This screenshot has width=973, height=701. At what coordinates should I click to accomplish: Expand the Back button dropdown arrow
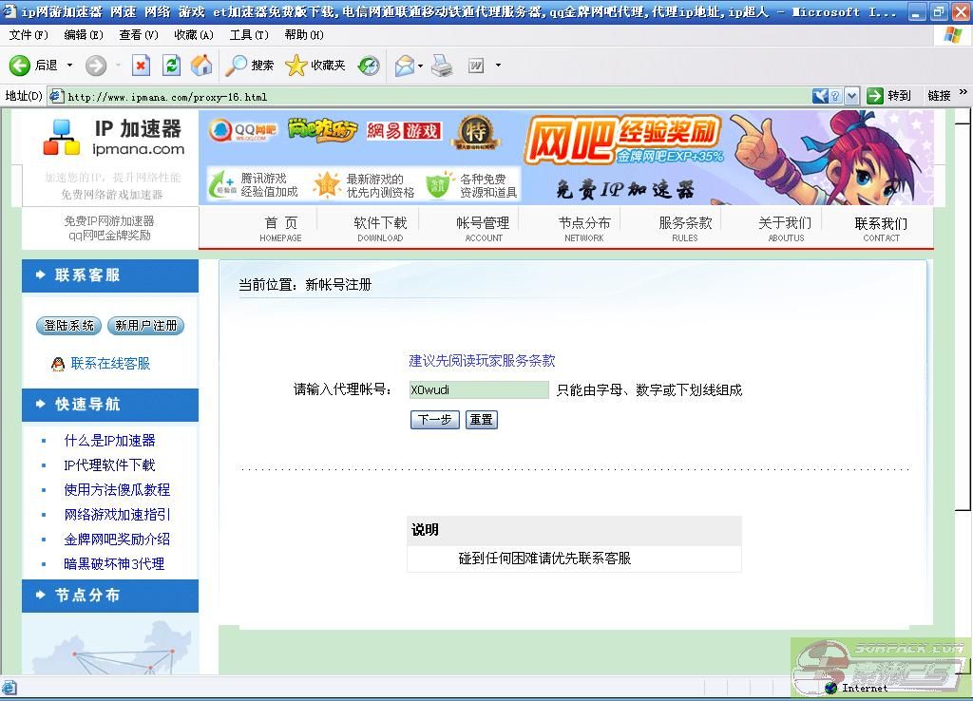pyautogui.click(x=68, y=66)
